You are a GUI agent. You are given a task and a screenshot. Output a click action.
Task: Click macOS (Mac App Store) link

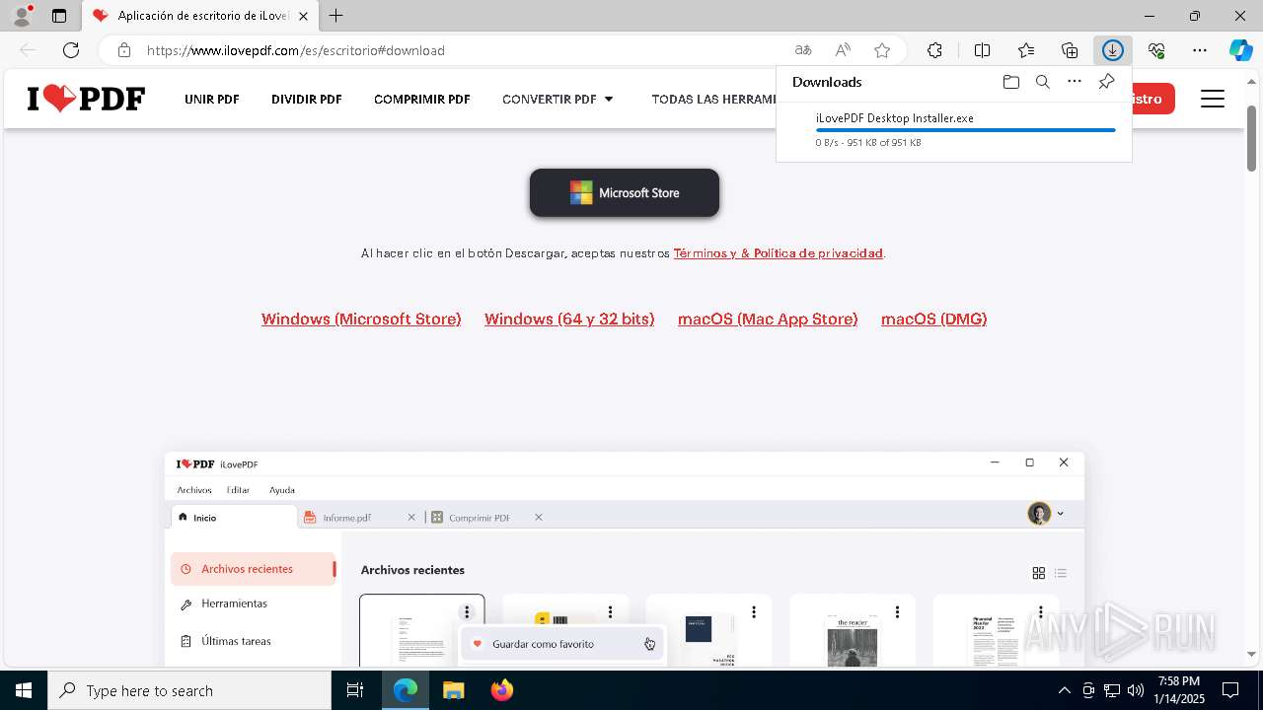(x=768, y=319)
